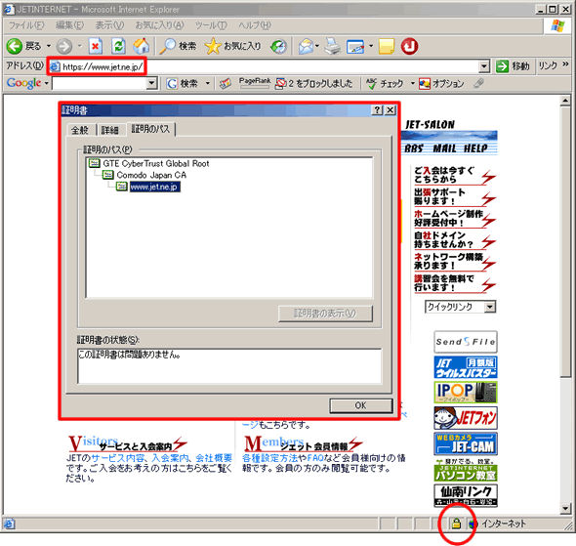Click OK in certificate dialog
The width and height of the screenshot is (576, 546).
click(x=361, y=405)
